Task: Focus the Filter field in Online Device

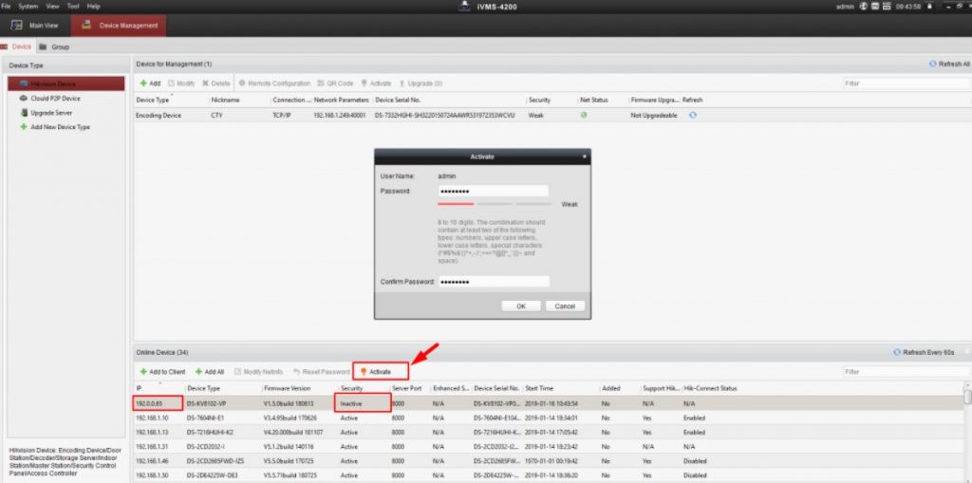Action: 905,371
